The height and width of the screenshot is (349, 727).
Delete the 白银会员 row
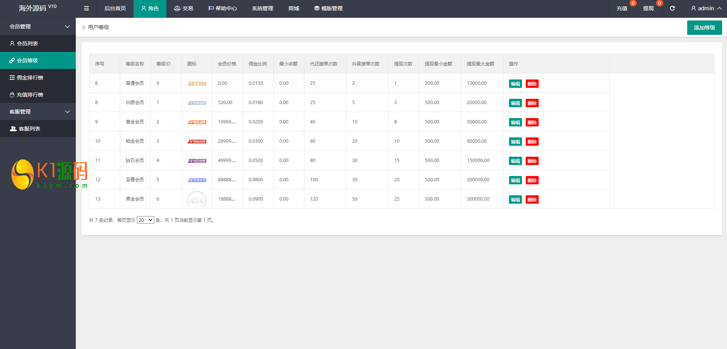click(532, 103)
